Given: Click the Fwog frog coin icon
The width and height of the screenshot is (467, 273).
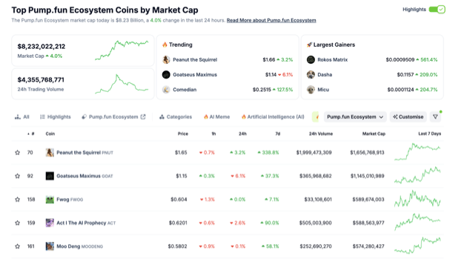Looking at the screenshot, I should coord(50,200).
